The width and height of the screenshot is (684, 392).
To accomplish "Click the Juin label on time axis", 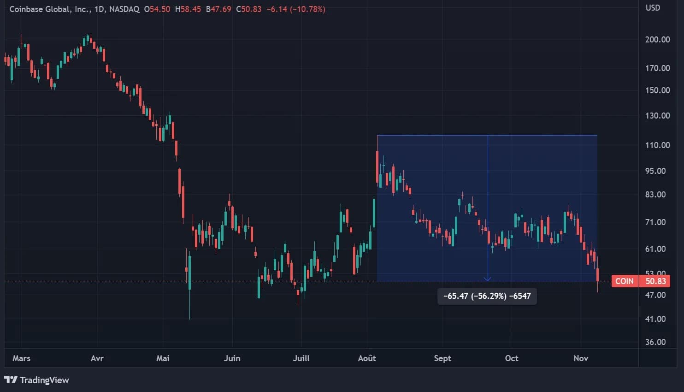I will pos(232,358).
